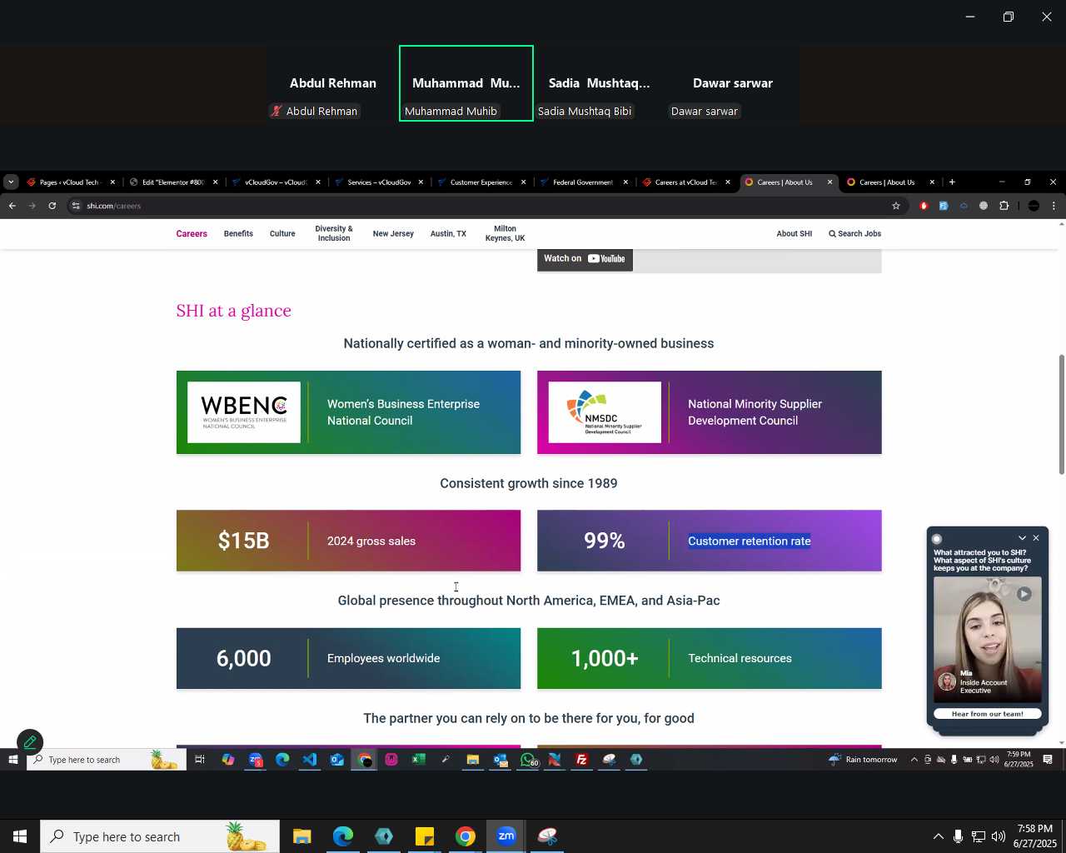Close the Mia video widget
This screenshot has height=853, width=1066.
coord(1036,538)
